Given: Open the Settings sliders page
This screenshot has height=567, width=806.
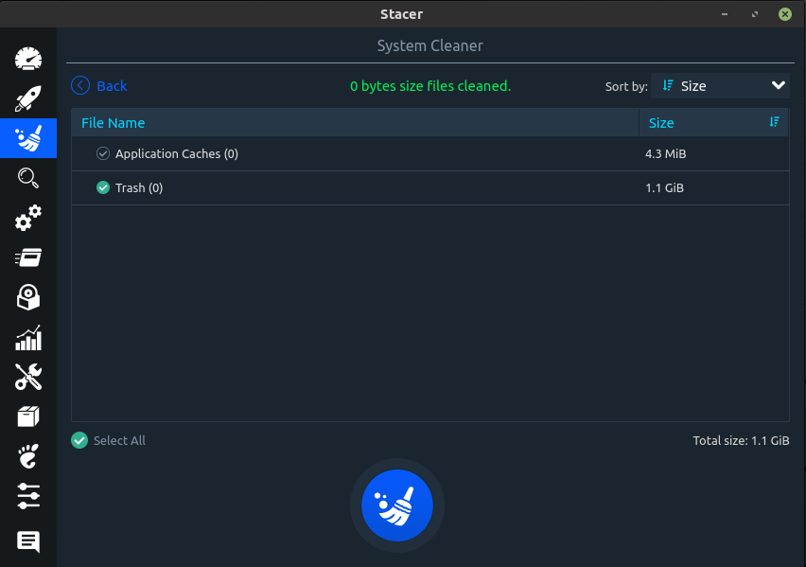Looking at the screenshot, I should coord(28,496).
